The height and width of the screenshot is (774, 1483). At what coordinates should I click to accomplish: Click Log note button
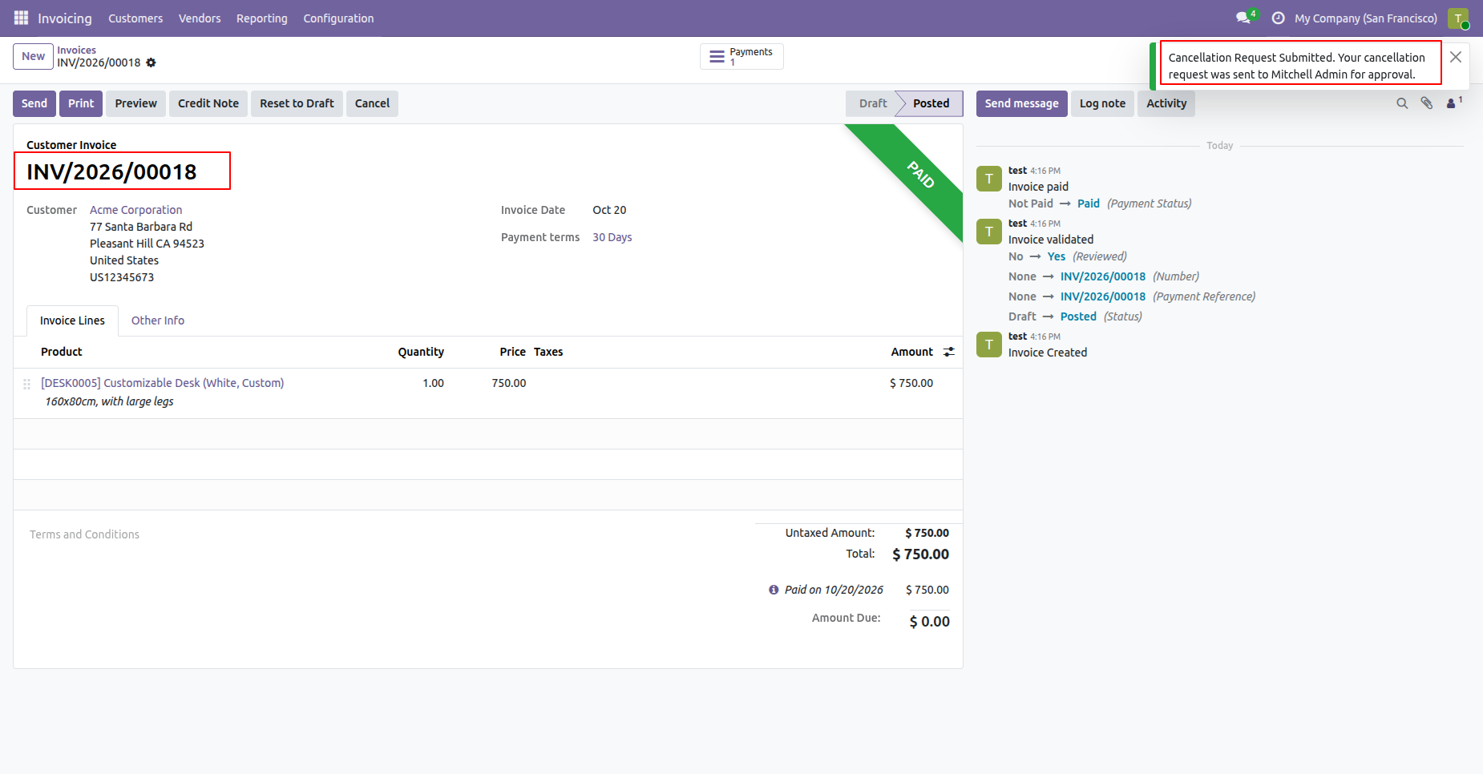1102,103
